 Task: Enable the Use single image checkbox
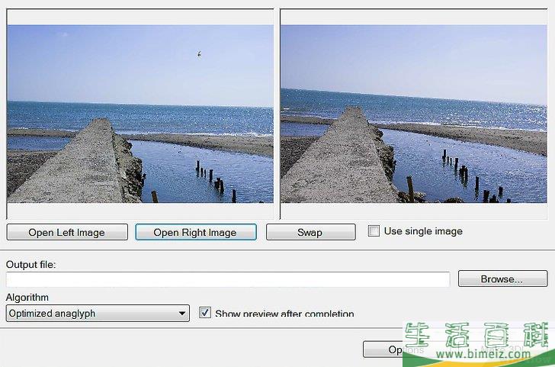(374, 231)
